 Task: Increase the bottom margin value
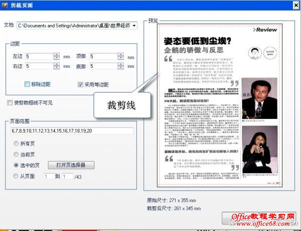(121, 64)
